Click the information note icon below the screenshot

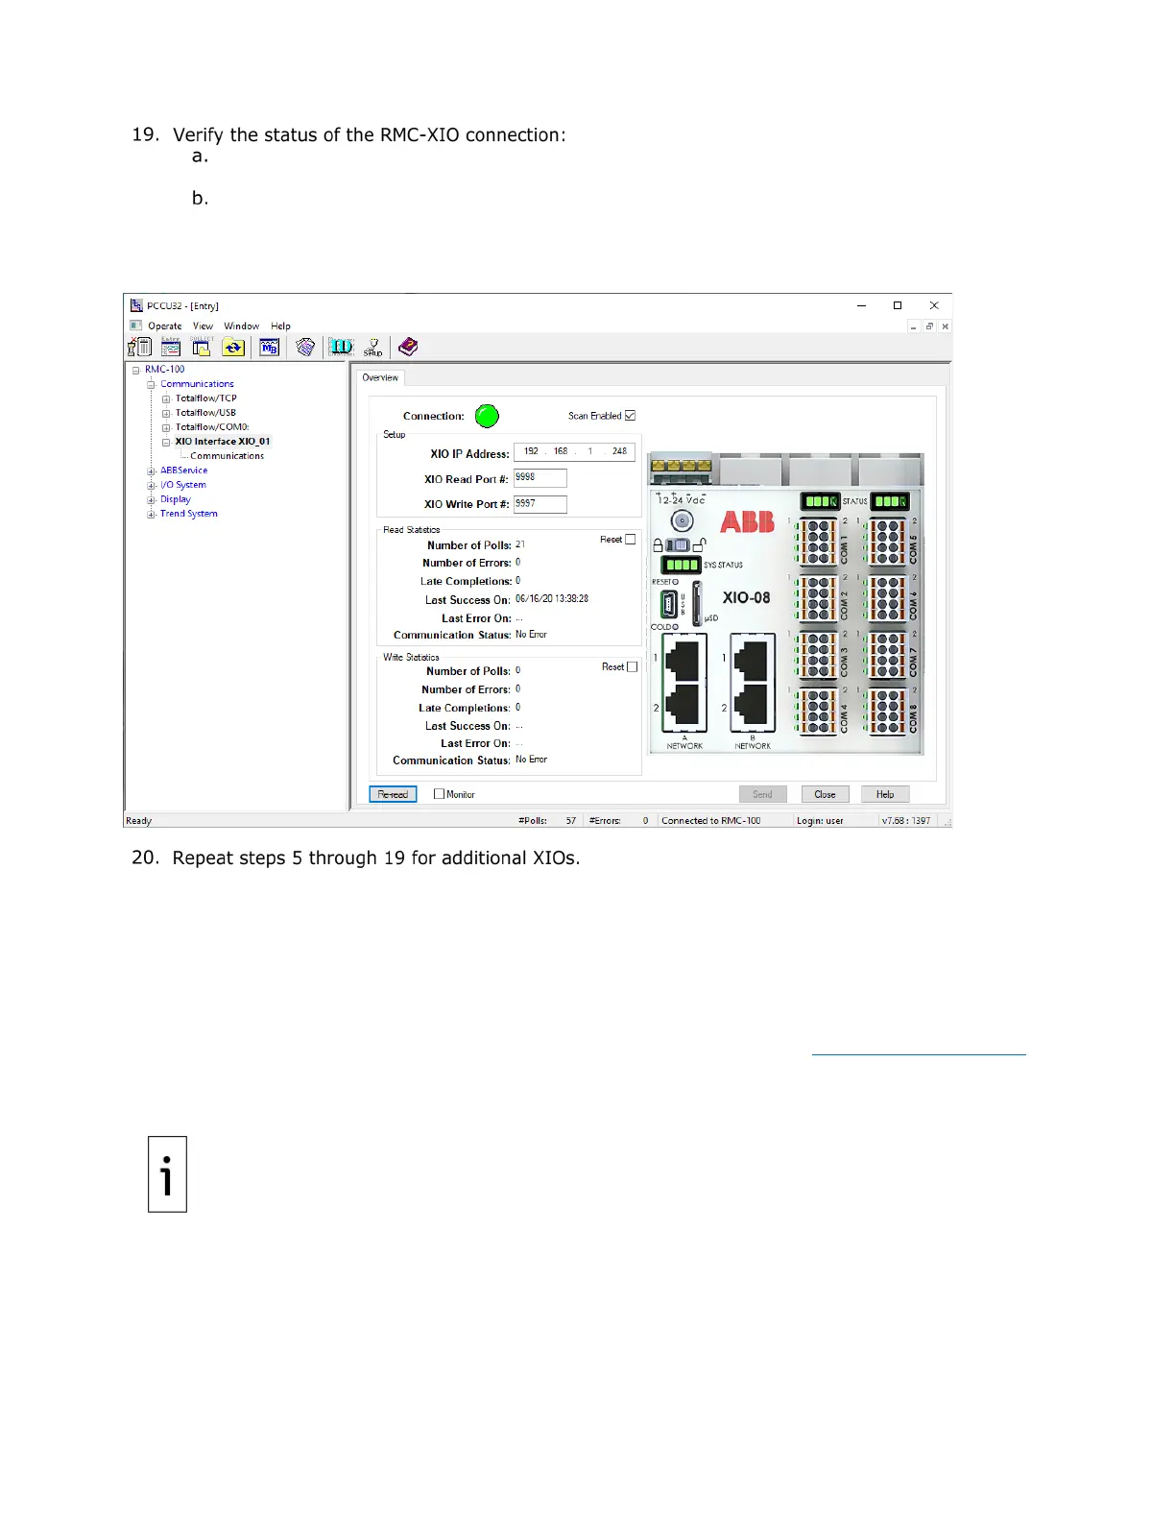pyautogui.click(x=167, y=1174)
